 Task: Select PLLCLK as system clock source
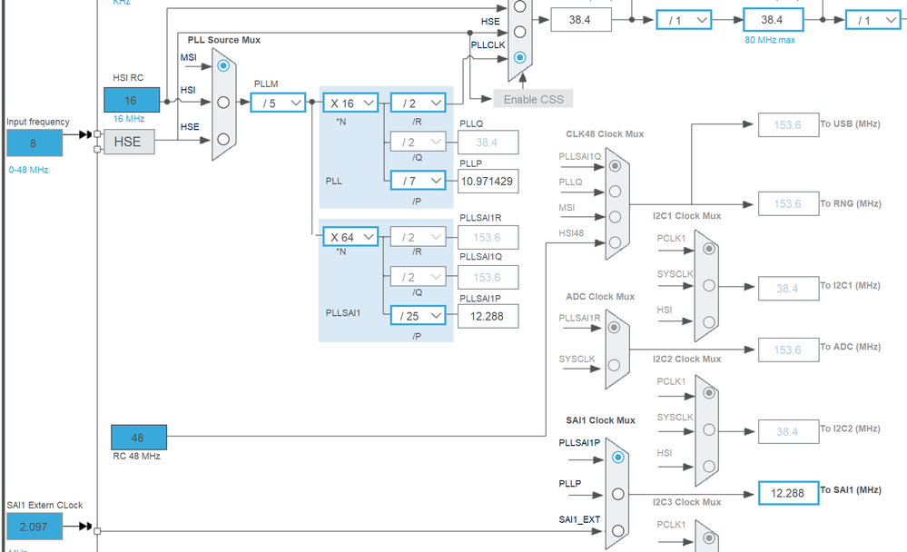click(520, 57)
